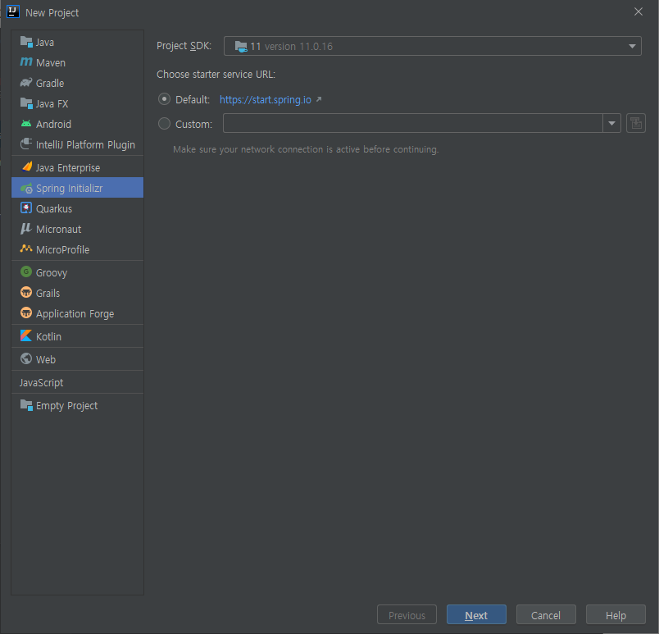This screenshot has width=659, height=634.
Task: Choose the Maven 'm' icon
Action: point(26,62)
